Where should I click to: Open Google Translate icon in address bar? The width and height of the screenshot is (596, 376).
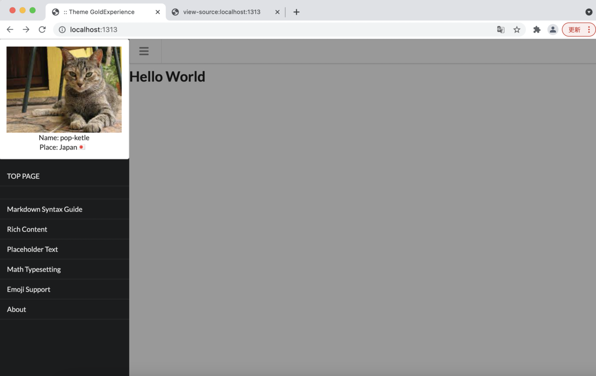pos(501,30)
